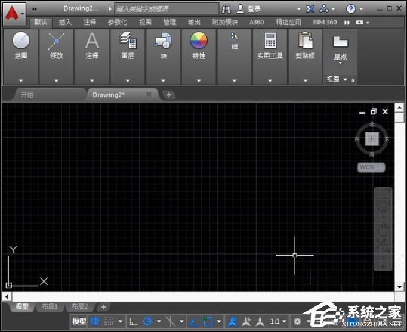Click the ViewCube top face

tap(372, 139)
